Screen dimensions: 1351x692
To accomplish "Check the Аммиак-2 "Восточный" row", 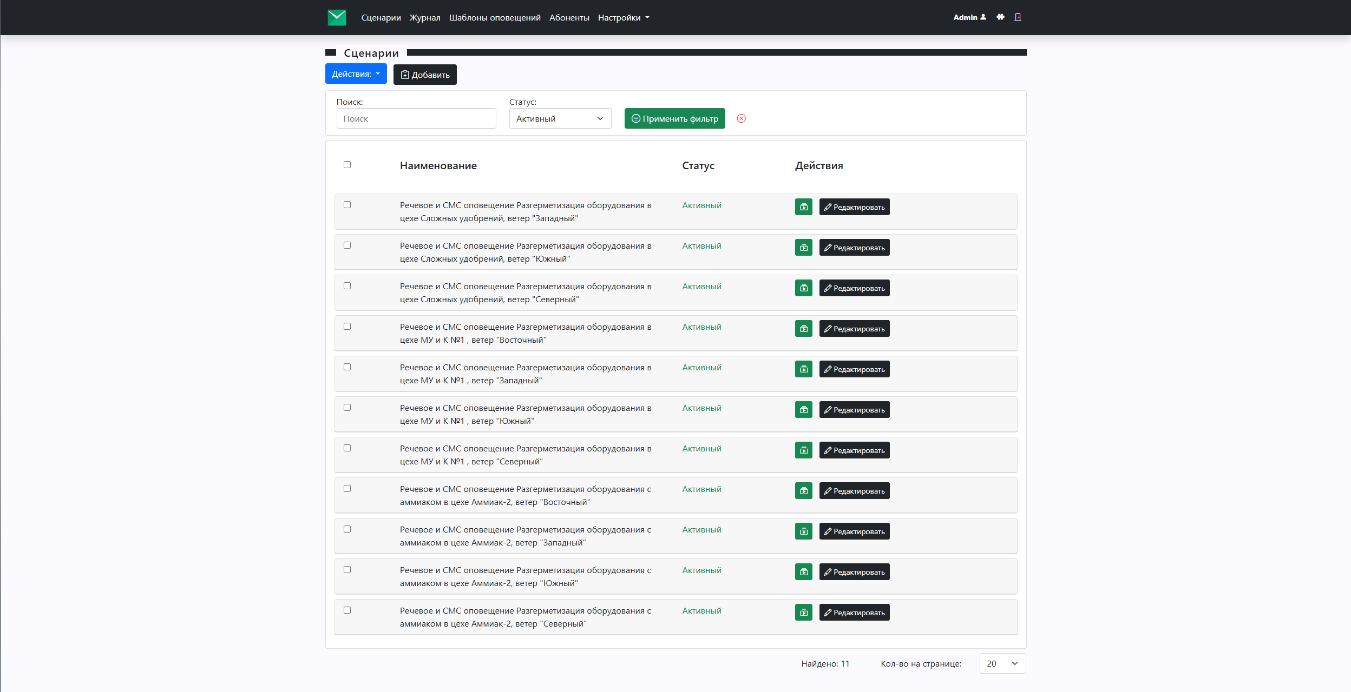I will [x=347, y=489].
